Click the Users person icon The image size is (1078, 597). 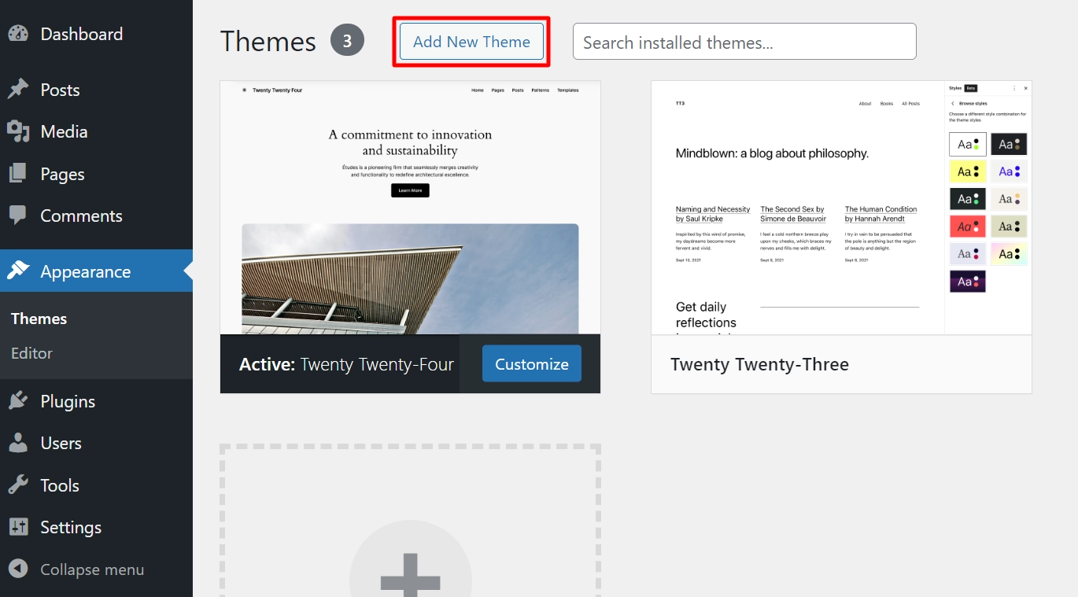point(18,443)
